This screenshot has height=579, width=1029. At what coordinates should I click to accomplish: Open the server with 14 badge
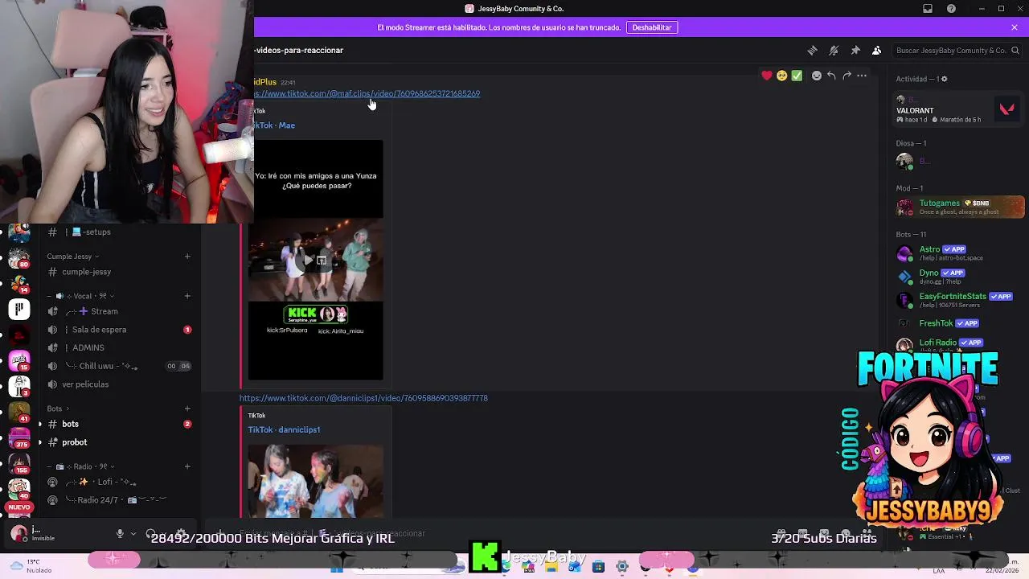click(x=19, y=284)
